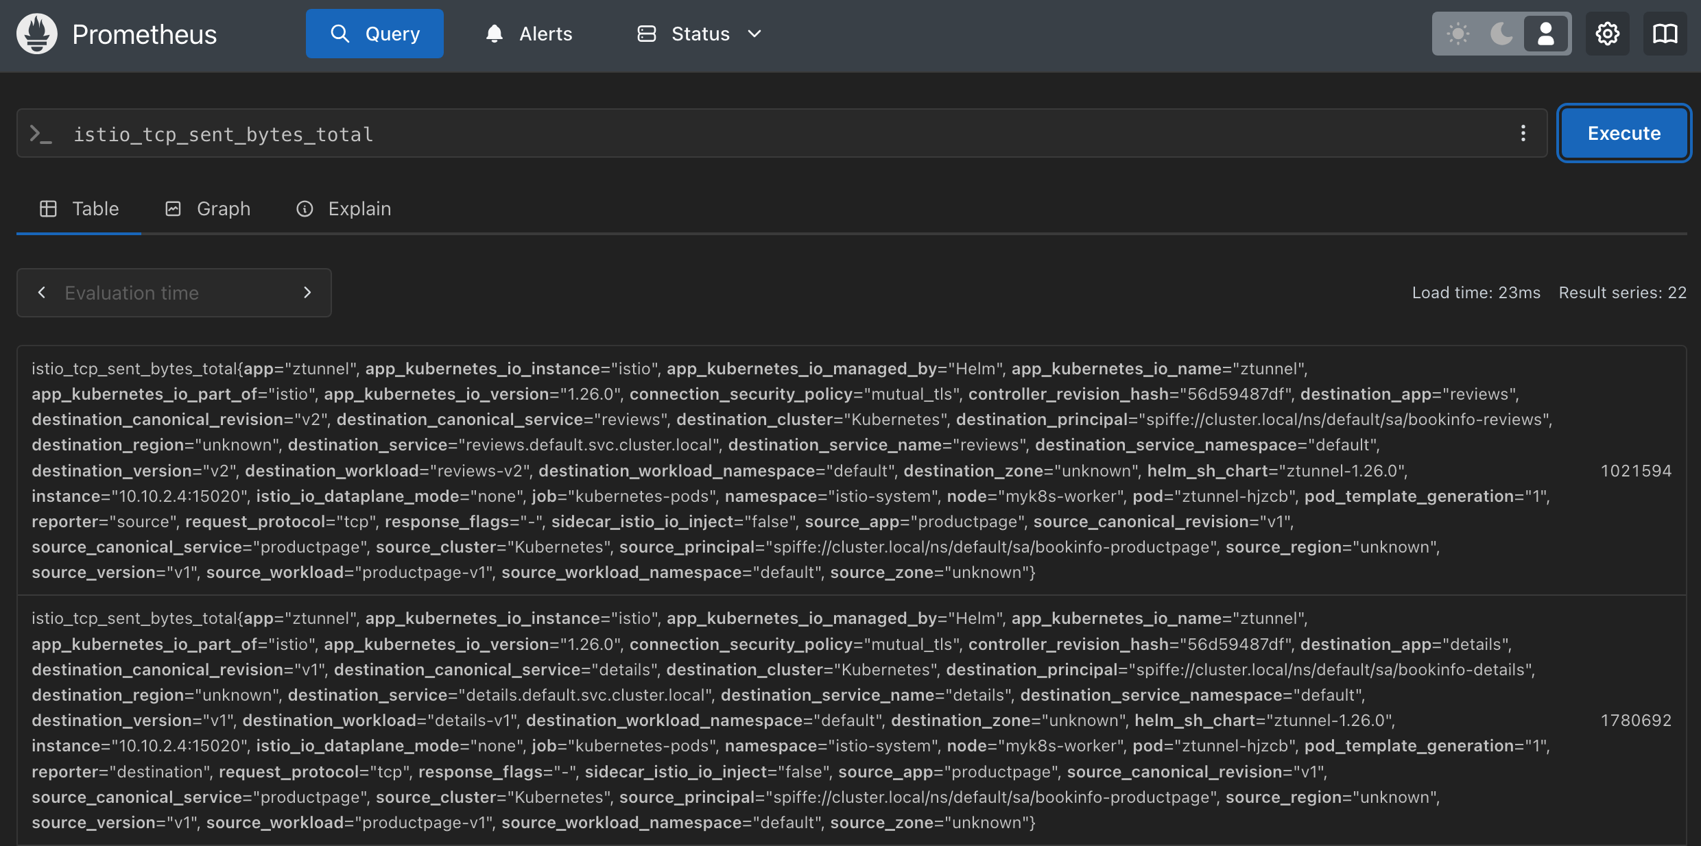Click the Load time: 23ms text
The height and width of the screenshot is (846, 1701).
point(1476,293)
